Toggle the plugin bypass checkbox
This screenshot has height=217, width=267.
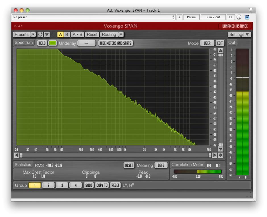coord(247,17)
